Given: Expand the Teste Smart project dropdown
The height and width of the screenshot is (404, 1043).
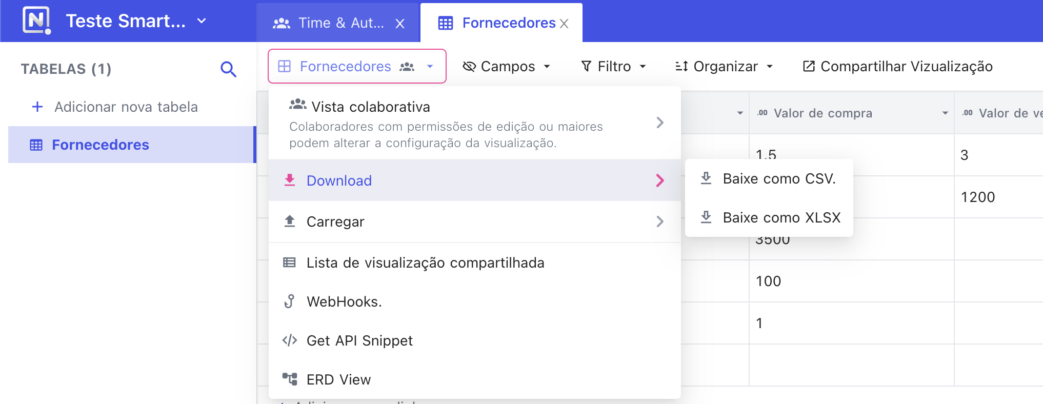Looking at the screenshot, I should point(202,21).
